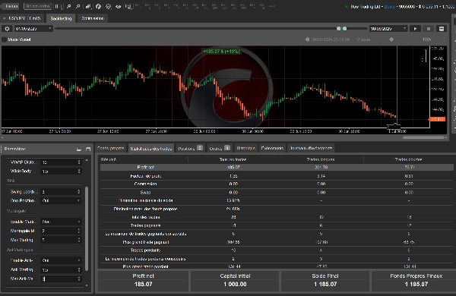Open the Historique tab
This screenshot has height=296, width=456.
tap(245, 148)
